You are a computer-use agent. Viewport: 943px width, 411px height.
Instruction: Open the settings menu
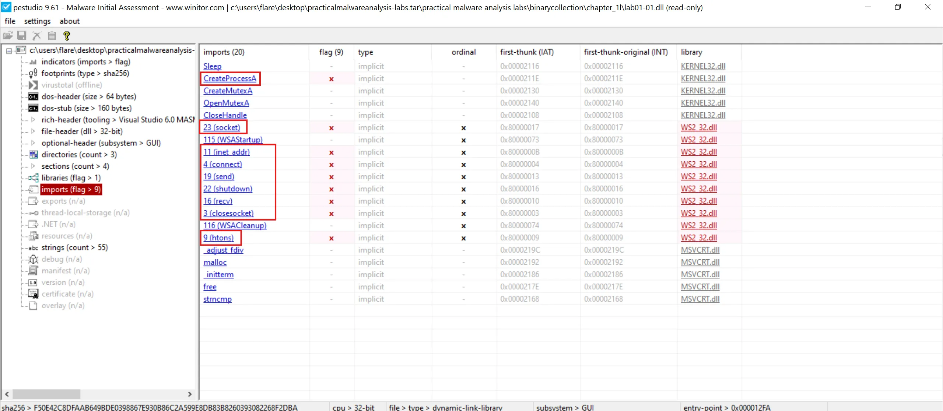click(x=37, y=21)
